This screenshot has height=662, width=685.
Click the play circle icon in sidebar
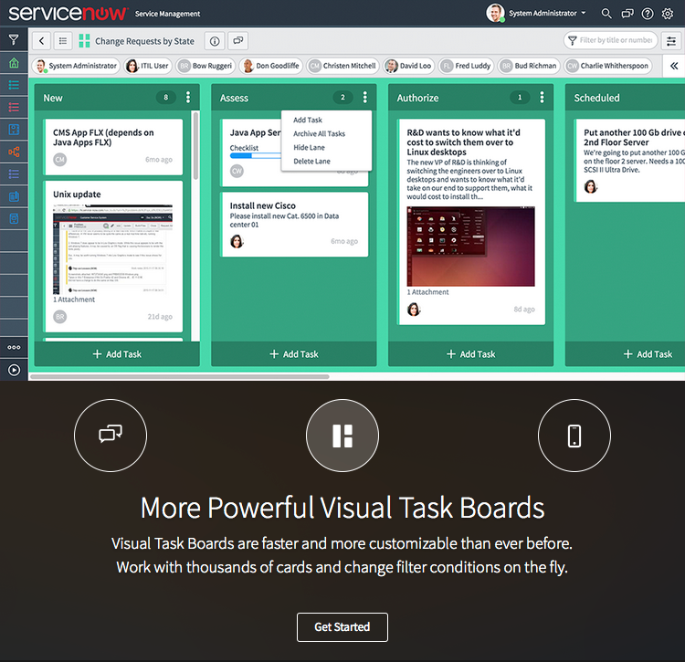pyautogui.click(x=14, y=371)
